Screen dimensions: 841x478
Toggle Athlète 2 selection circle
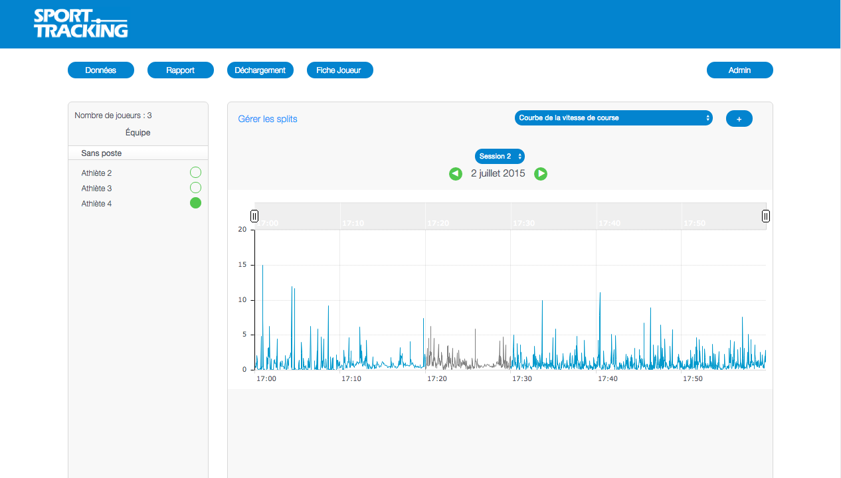[195, 173]
